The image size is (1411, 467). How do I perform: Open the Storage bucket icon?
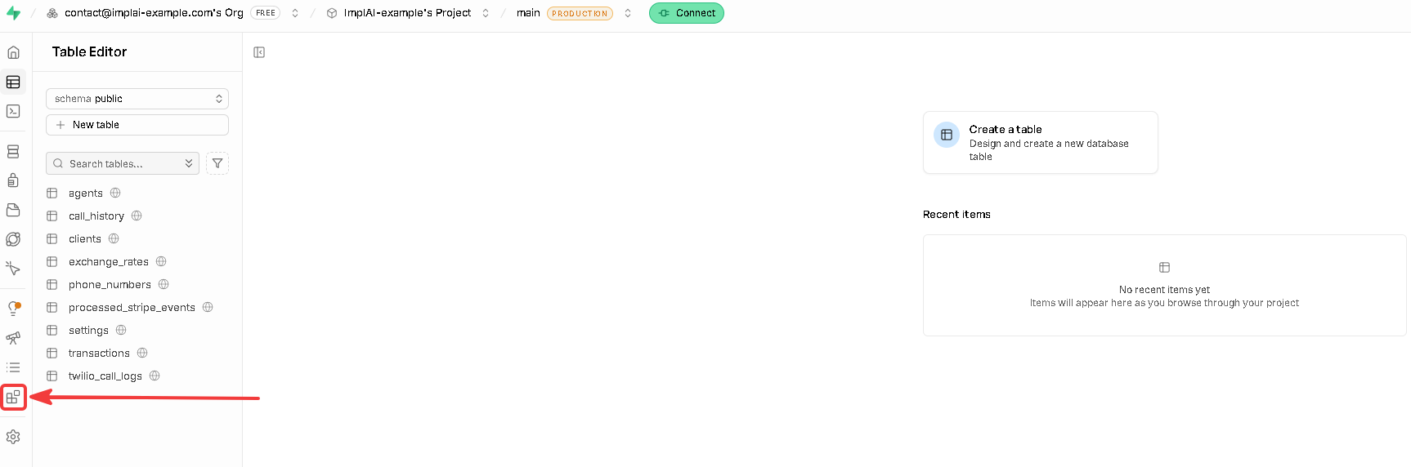coord(13,210)
